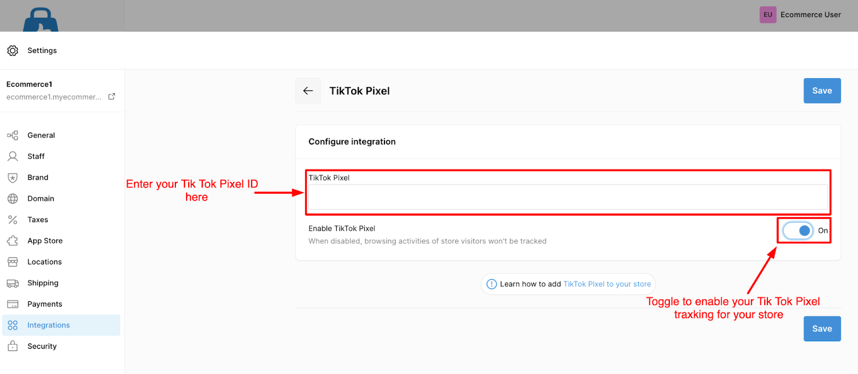Screen dimensions: 858x374
Task: Open Domain via globe icon
Action: pos(13,199)
